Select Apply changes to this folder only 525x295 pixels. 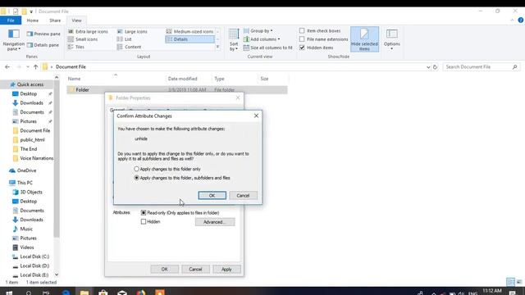(x=137, y=169)
